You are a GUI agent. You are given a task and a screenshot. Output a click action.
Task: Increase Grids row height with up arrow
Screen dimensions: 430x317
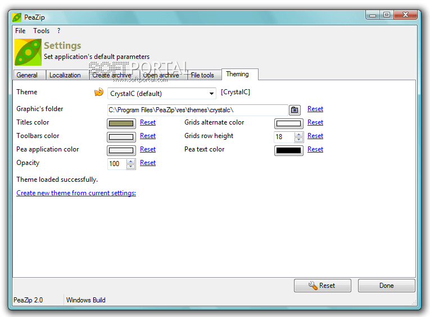298,135
